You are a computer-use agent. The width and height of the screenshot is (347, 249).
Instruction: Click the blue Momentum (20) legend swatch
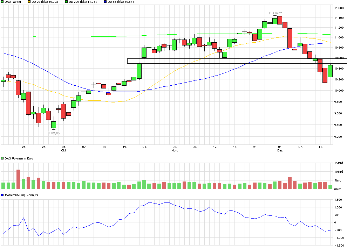(2, 195)
